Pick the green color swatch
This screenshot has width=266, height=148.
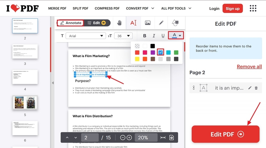(x=176, y=52)
